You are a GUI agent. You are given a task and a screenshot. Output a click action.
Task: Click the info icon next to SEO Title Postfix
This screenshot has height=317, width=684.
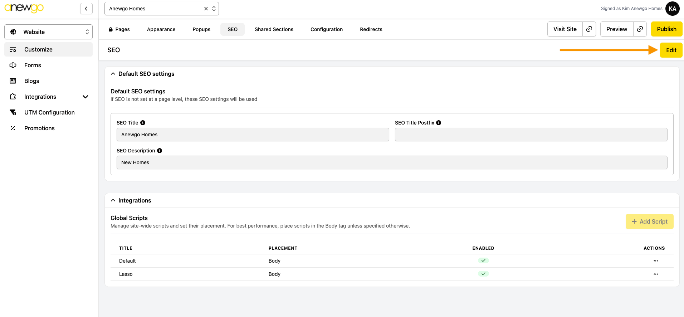439,123
